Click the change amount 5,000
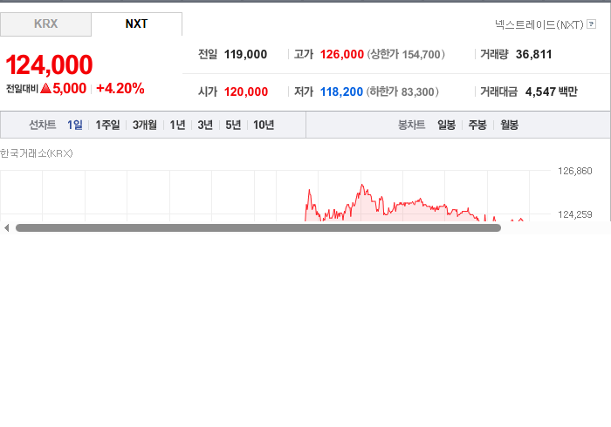611x427 pixels. [69, 88]
